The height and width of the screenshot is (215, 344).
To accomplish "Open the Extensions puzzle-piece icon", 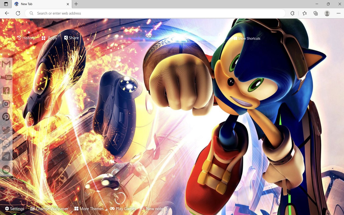I will [292, 13].
